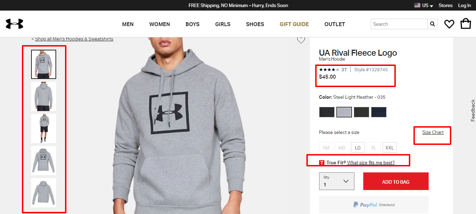Open the wishlist heart in header
This screenshot has width=476, height=214.
pos(449,24)
